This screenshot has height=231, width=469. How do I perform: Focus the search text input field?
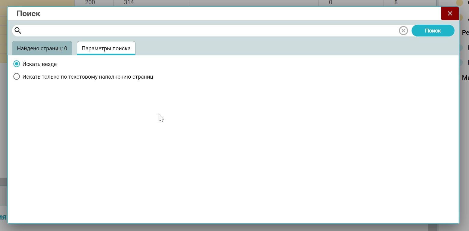tap(211, 30)
